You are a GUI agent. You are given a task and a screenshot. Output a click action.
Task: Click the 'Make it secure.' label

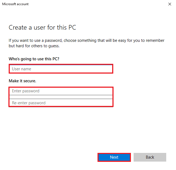coord(23,81)
